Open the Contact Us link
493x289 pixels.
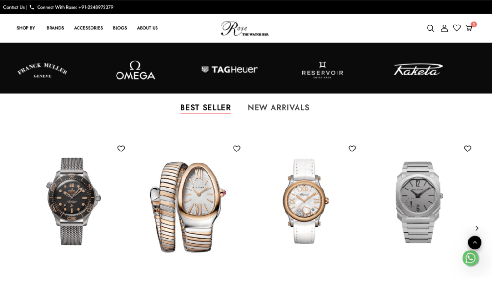pos(13,7)
